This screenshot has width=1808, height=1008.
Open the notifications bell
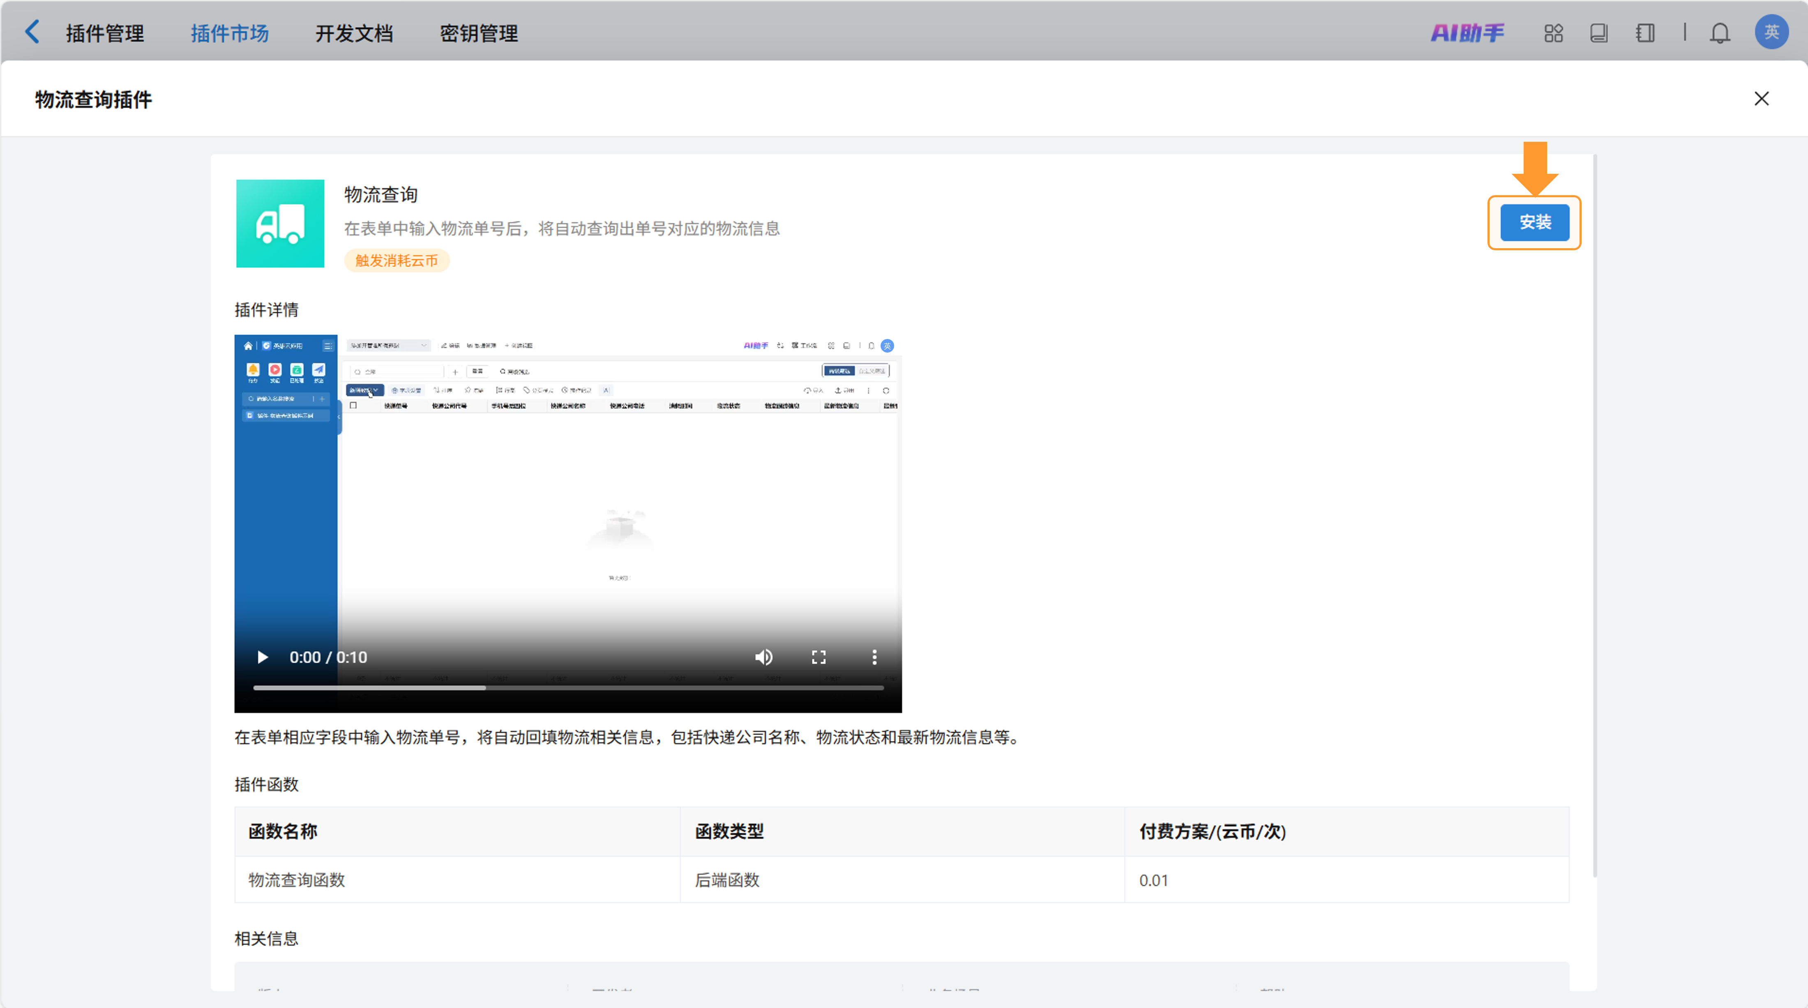tap(1720, 33)
